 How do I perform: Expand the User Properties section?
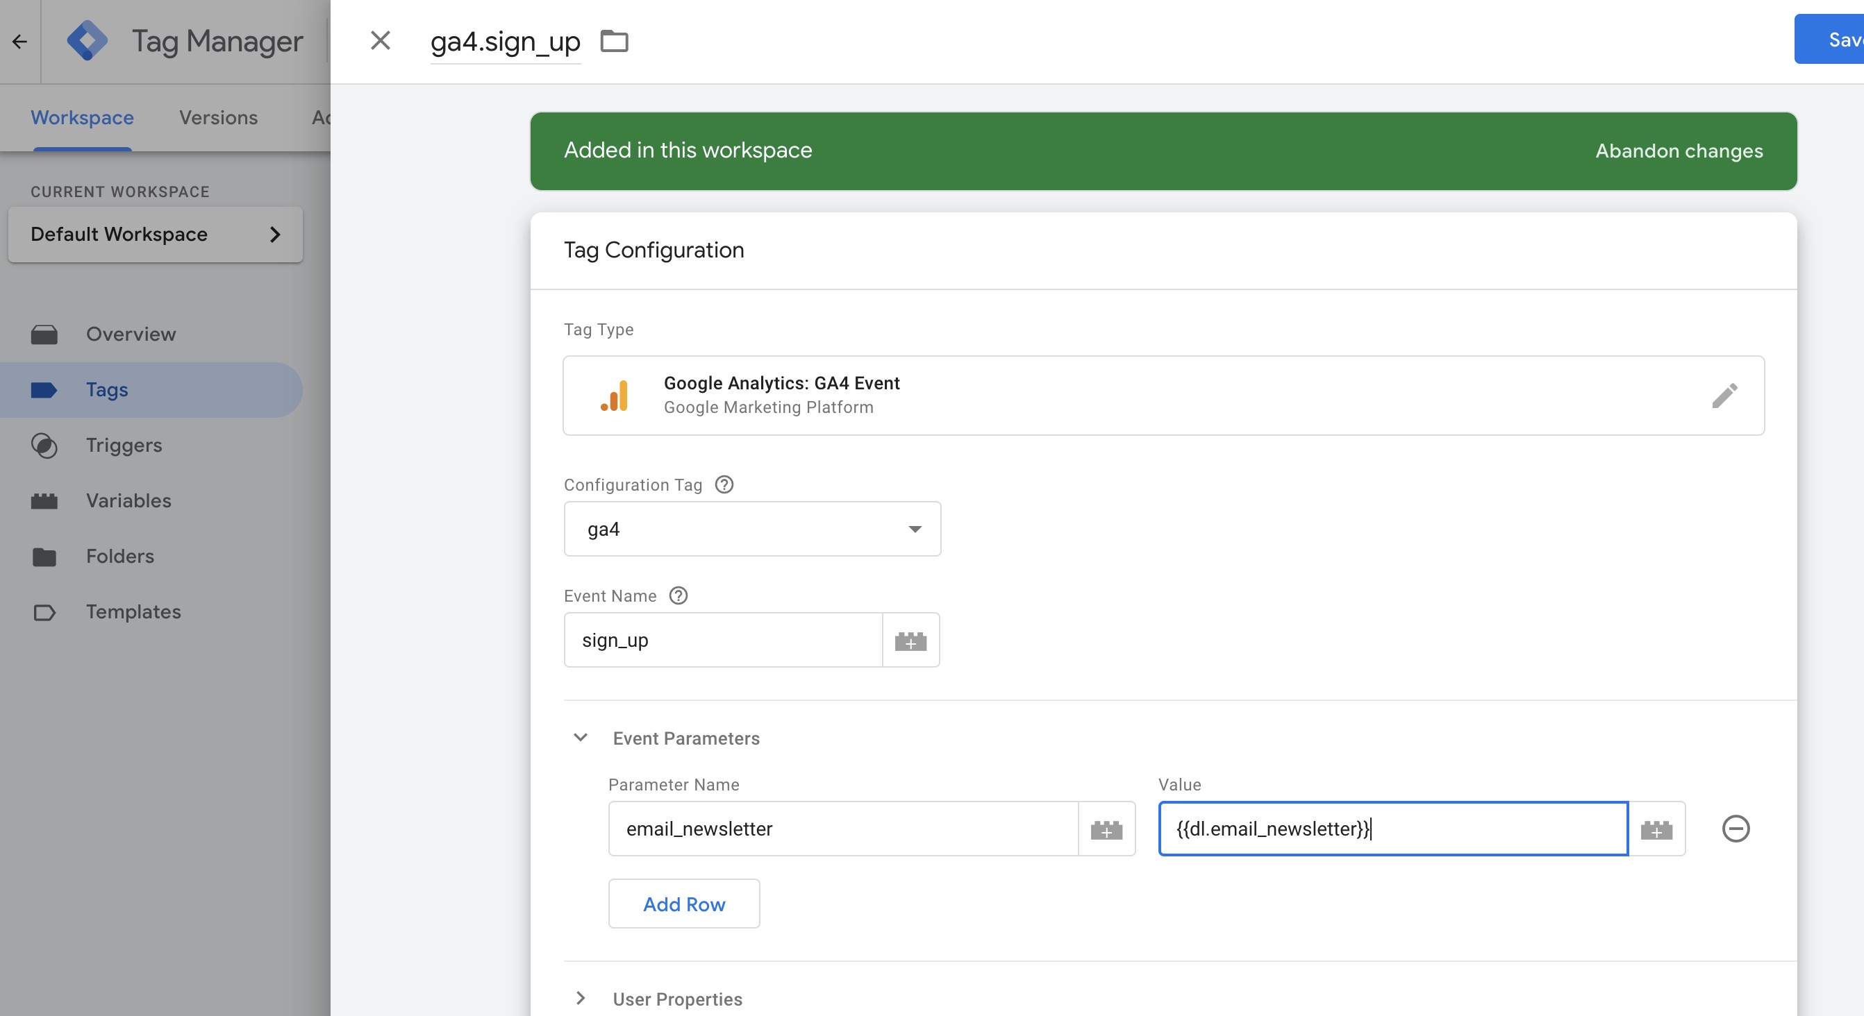pos(581,999)
